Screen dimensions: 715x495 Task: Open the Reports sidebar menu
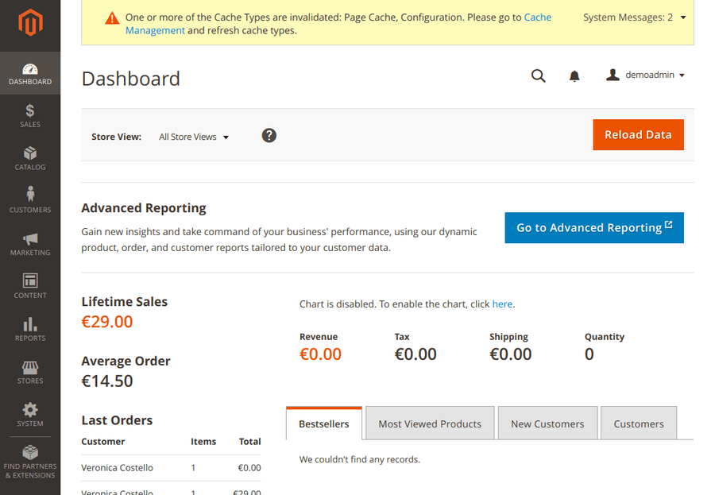30,330
